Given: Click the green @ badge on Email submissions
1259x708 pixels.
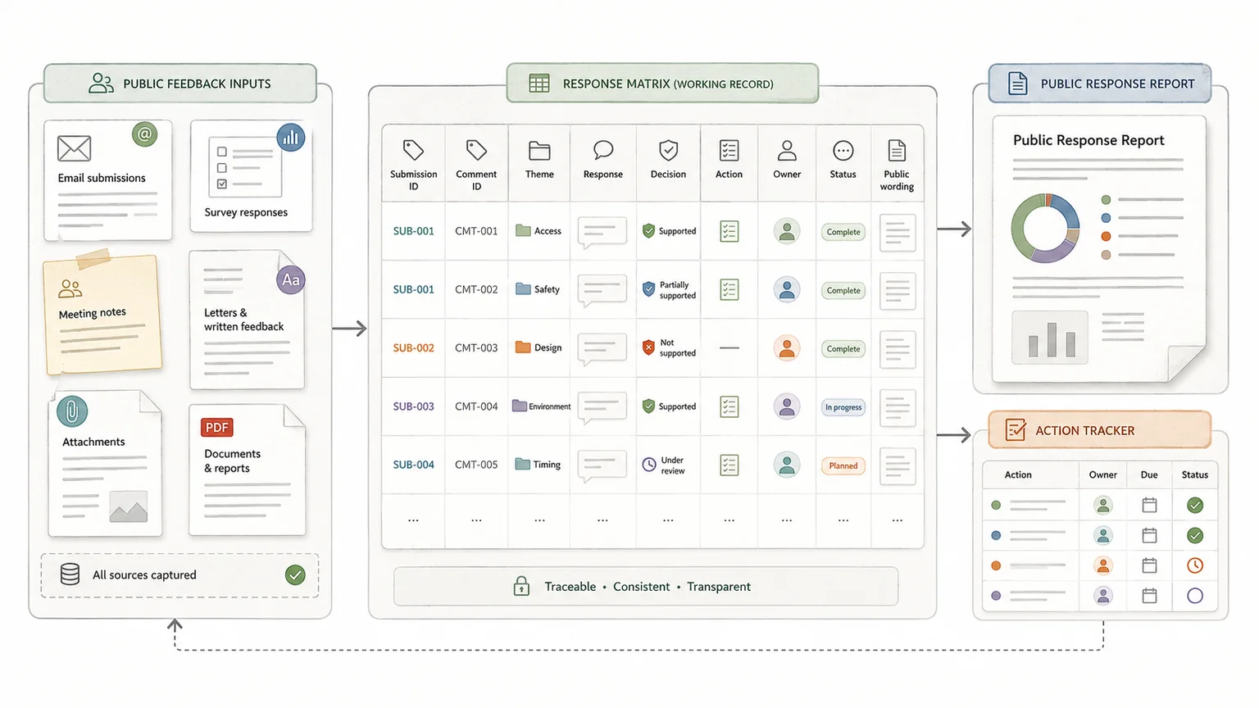Looking at the screenshot, I should point(145,134).
